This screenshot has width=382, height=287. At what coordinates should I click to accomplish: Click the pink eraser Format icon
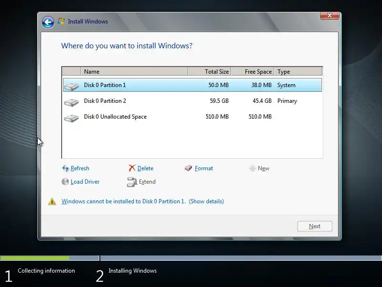pos(188,168)
